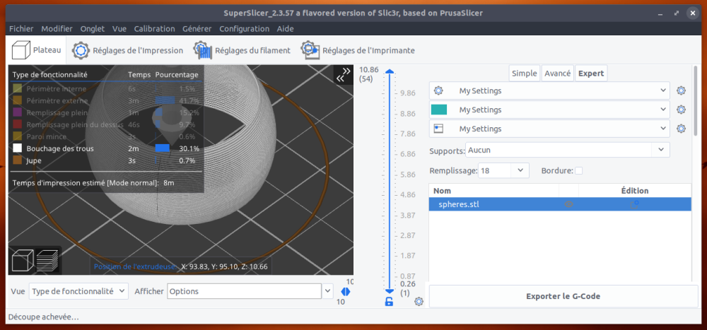
Task: Click the horizontal slider blue thumb
Action: [x=346, y=292]
